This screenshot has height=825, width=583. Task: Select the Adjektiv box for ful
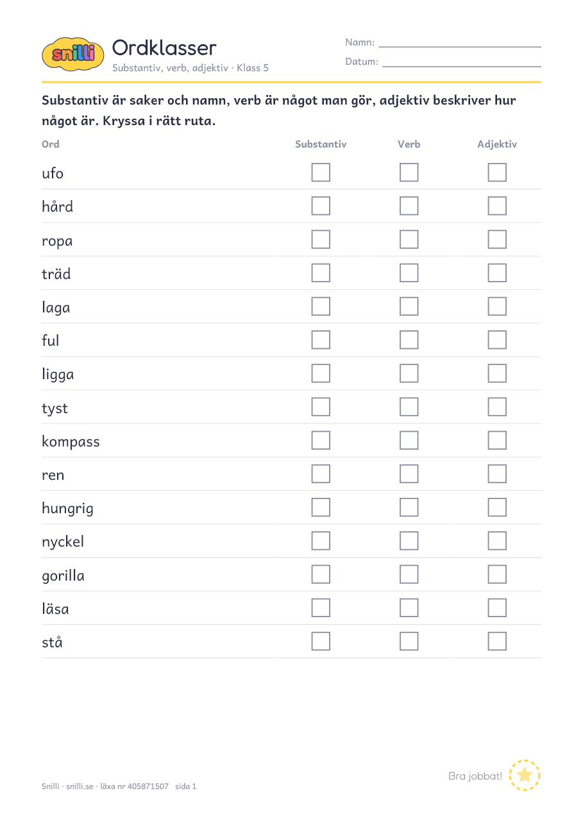[497, 340]
